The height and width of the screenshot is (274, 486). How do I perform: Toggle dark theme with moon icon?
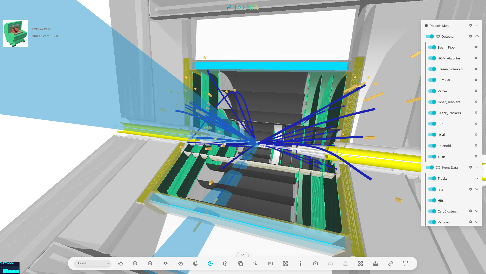195,263
